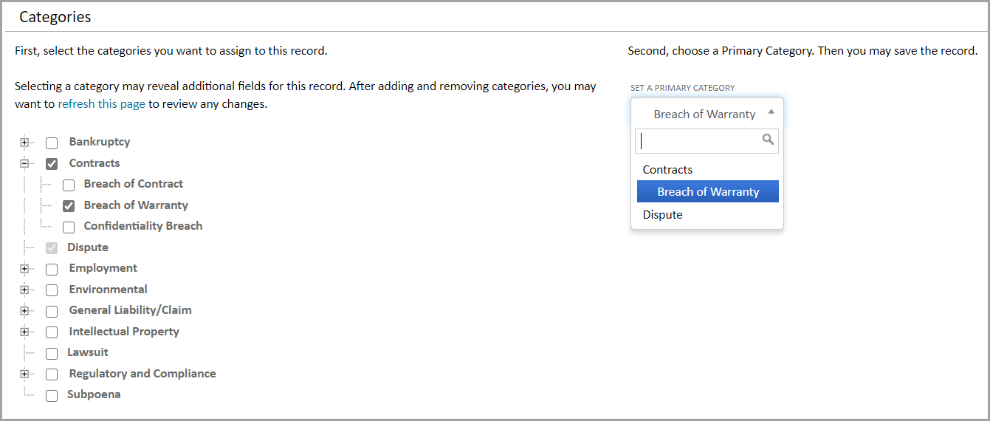Expand the Employment category node
The height and width of the screenshot is (421, 990).
tap(24, 269)
